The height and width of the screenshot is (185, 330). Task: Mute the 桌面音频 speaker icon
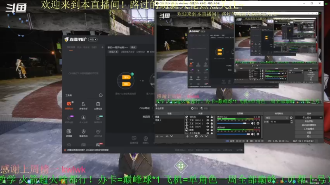[253, 134]
